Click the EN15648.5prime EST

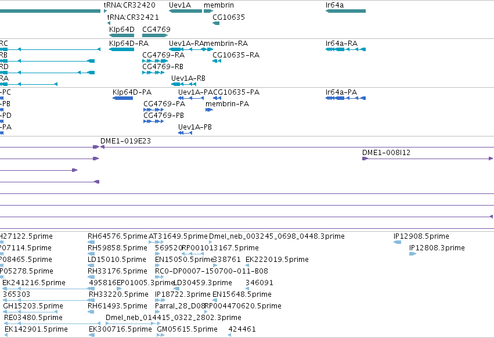tap(215, 300)
